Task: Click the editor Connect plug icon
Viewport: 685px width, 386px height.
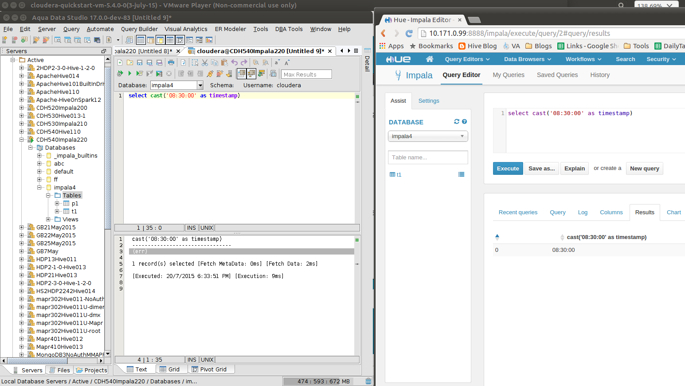Action: [210, 73]
